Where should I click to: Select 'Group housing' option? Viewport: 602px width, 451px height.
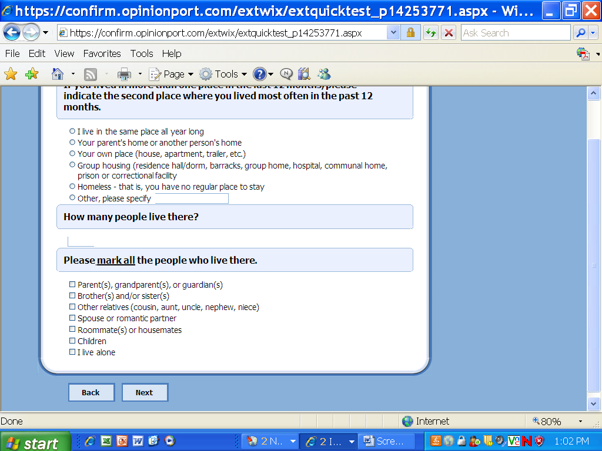point(72,165)
